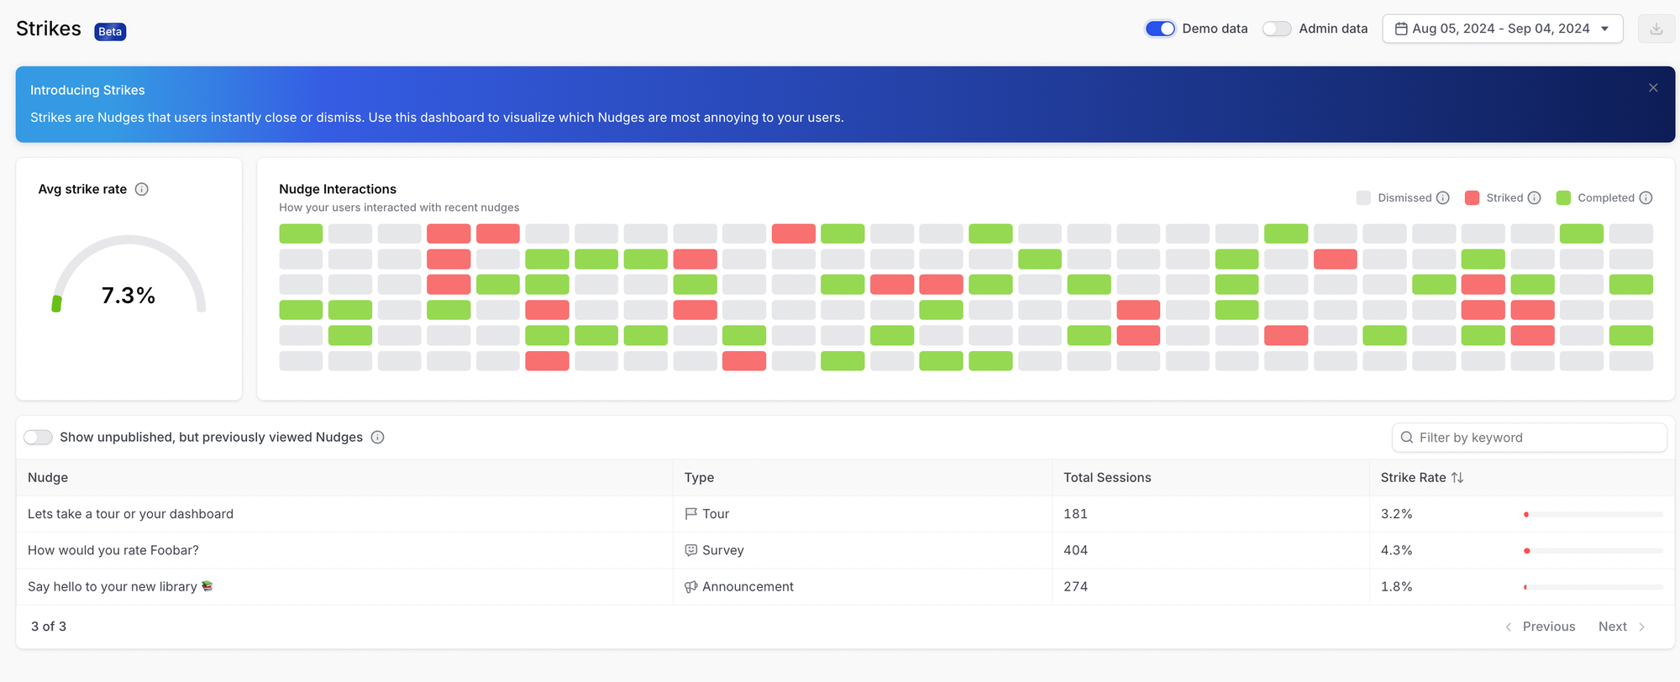Open 'How would you rate Foobar?' nudge
1680x682 pixels.
113,550
